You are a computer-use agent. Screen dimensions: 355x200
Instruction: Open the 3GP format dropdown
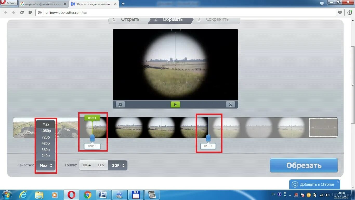click(118, 165)
